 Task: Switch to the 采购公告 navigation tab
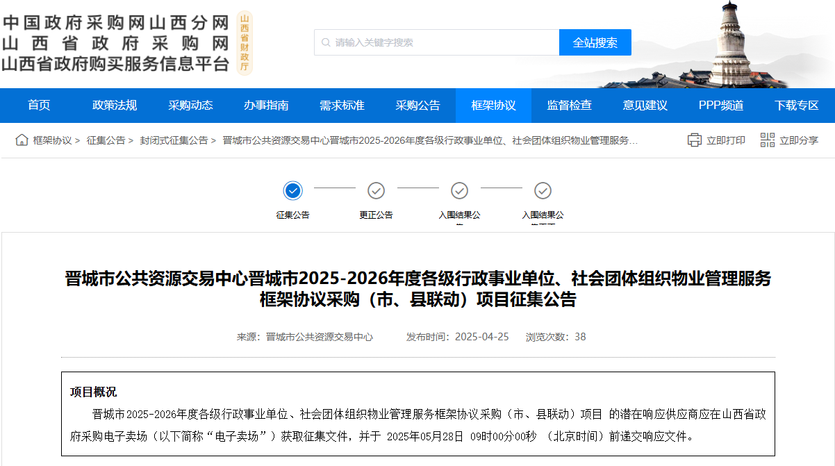(x=418, y=106)
